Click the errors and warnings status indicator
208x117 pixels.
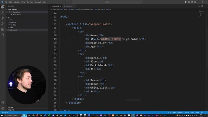[5, 112]
